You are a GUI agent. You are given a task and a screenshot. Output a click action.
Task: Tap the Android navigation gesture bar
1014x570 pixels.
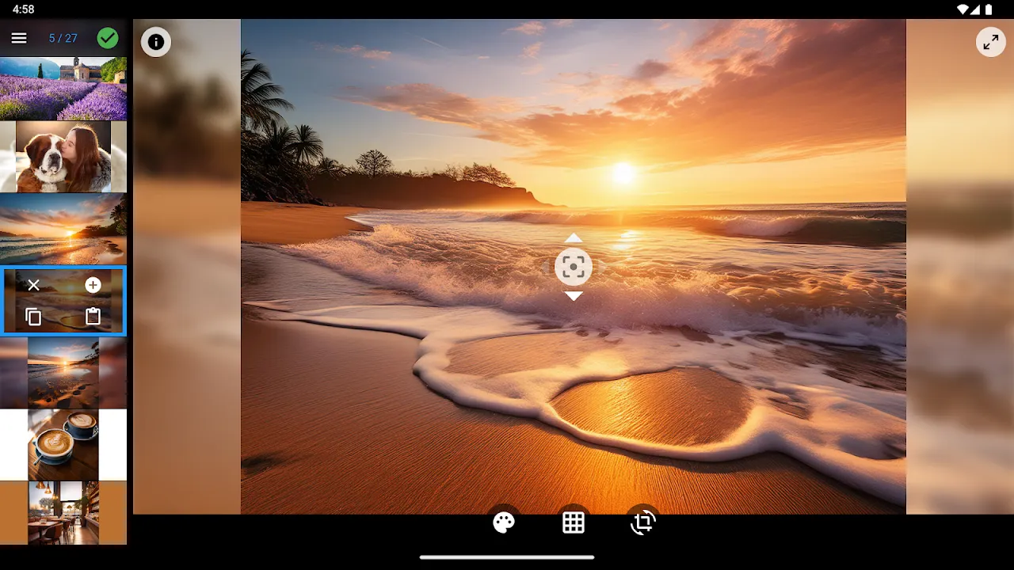click(507, 557)
